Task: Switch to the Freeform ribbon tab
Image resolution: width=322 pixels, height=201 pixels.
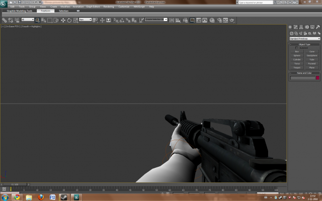Action: pos(46,11)
